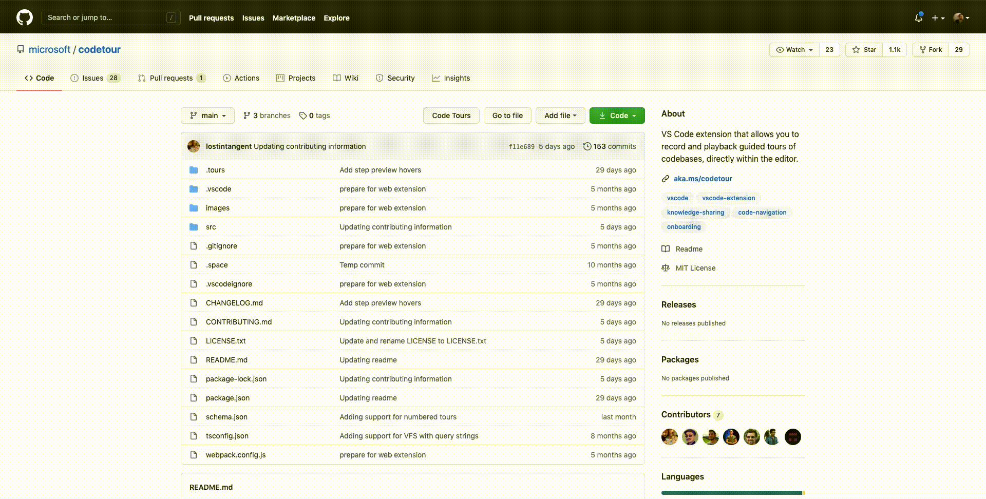Screen dimensions: 986x499
Task: Open Pull requests in the top navigation
Action: point(211,18)
